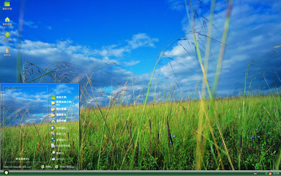Image resolution: width=281 pixels, height=176 pixels.
Task: Click the green Start orb button
Action: pos(6,173)
